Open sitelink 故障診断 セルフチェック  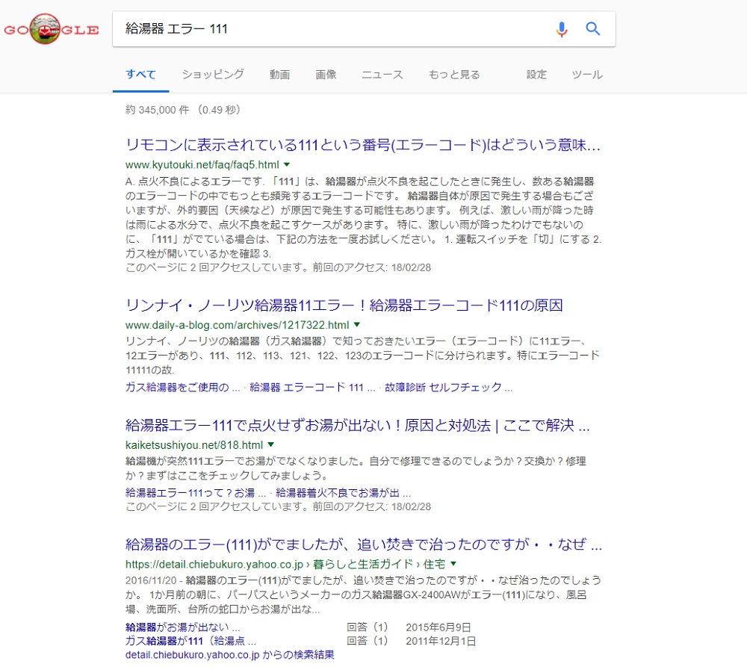(x=447, y=388)
